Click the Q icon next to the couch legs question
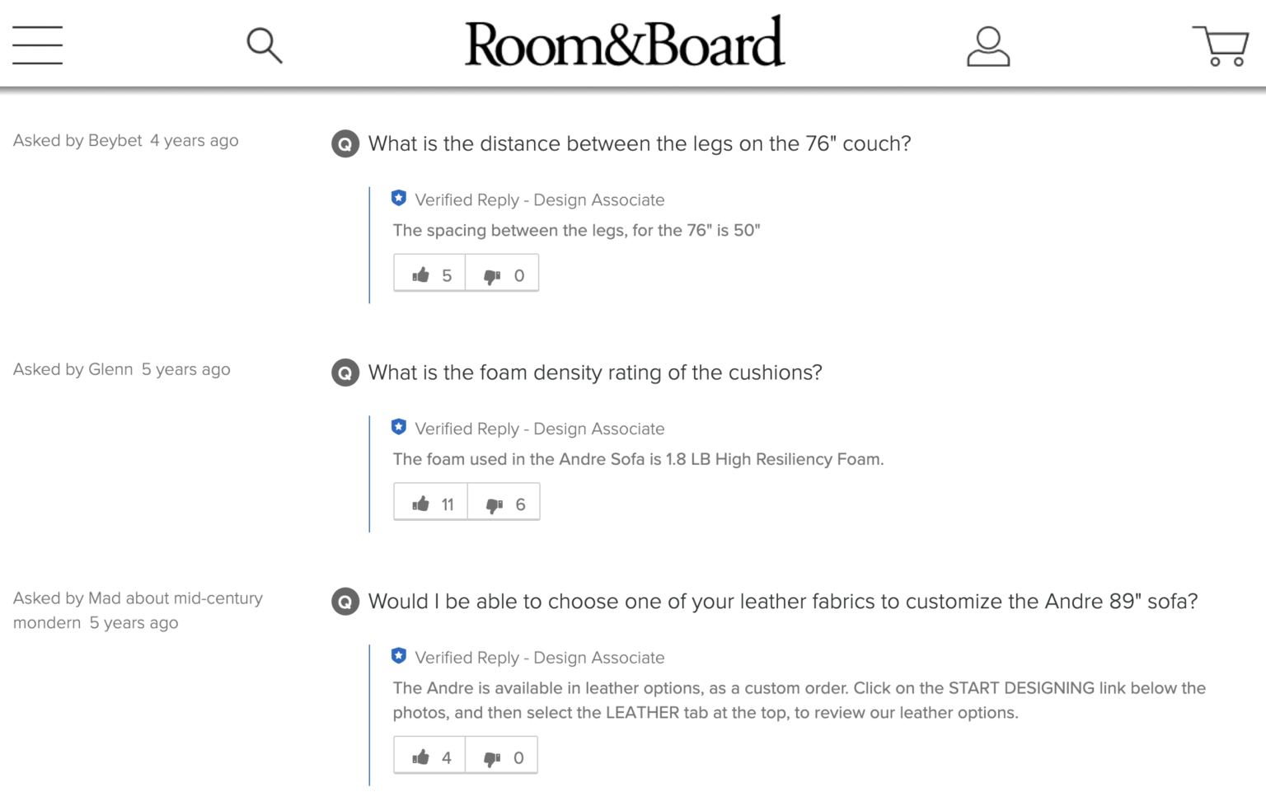The height and width of the screenshot is (797, 1266). click(345, 143)
